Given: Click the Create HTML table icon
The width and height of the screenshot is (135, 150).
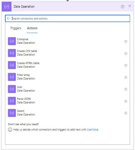Looking at the screenshot, I should tap(12, 65).
